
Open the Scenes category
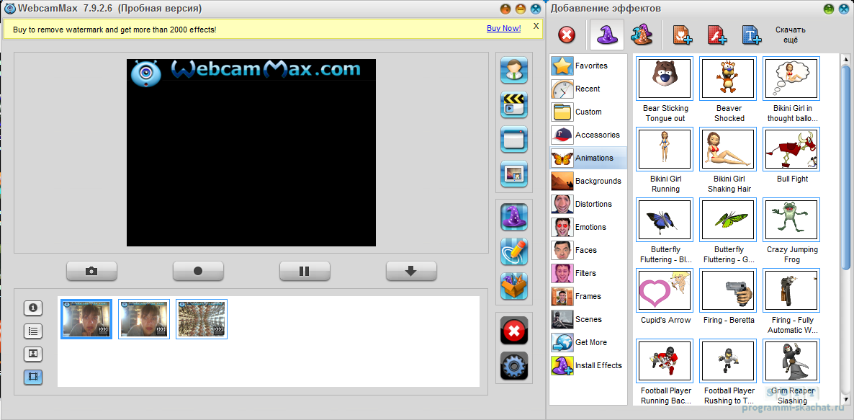click(x=588, y=319)
